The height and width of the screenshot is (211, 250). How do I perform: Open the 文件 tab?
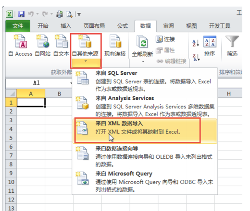click(x=18, y=26)
